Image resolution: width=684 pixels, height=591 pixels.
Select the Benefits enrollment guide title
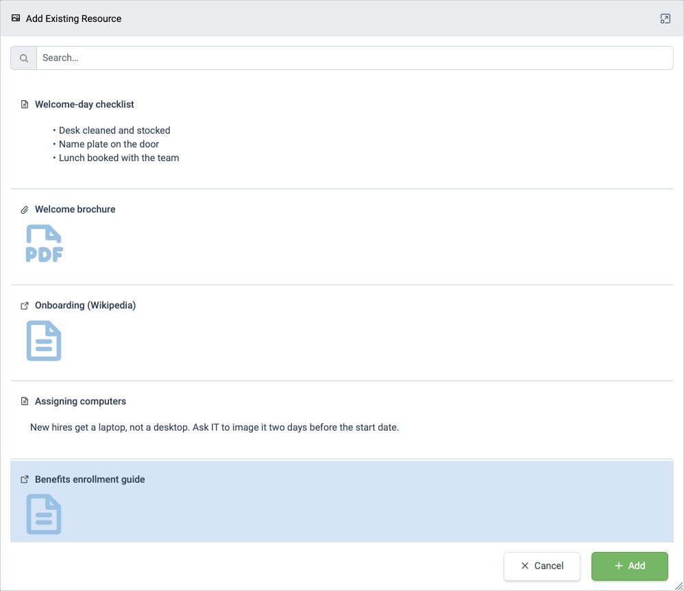(x=90, y=479)
